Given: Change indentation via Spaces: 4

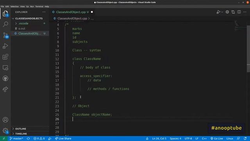Looking at the screenshot, I should (175, 139).
